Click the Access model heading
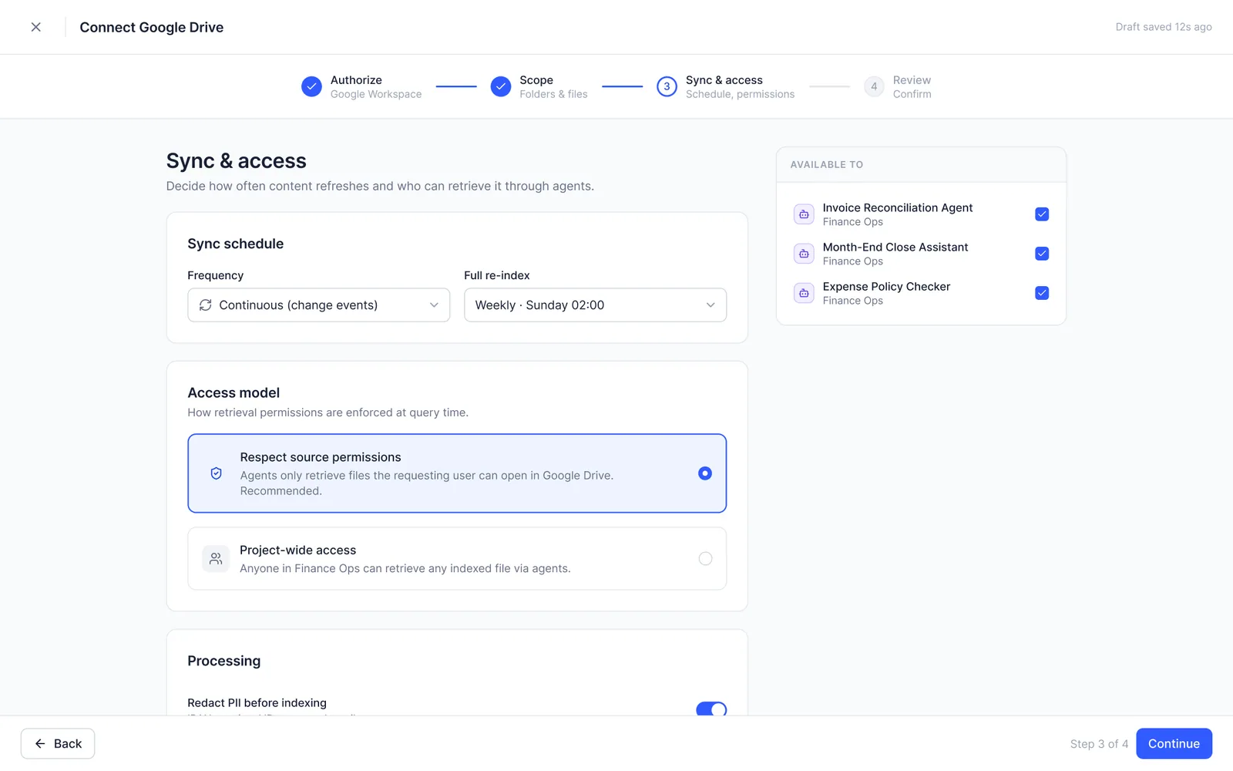 (x=233, y=393)
